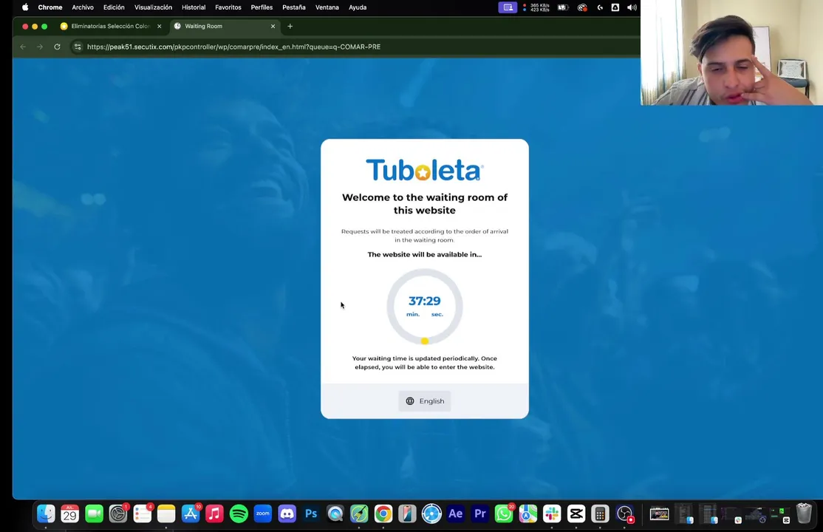Reload the Waiting Room page
The image size is (823, 532).
pyautogui.click(x=57, y=47)
